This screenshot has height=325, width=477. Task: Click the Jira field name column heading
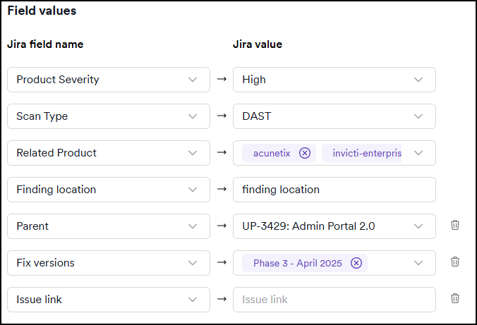(x=45, y=44)
